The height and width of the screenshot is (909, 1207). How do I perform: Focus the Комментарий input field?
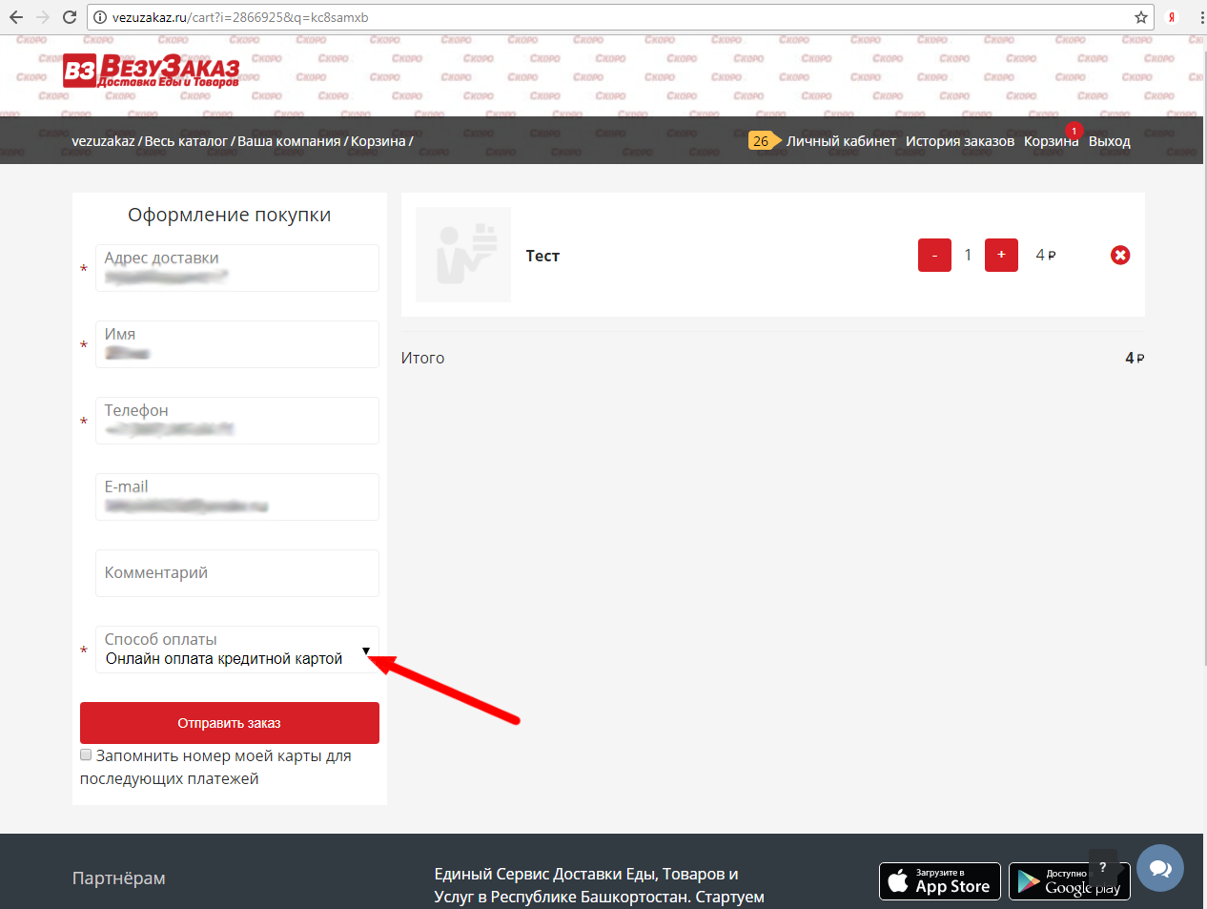(x=237, y=573)
